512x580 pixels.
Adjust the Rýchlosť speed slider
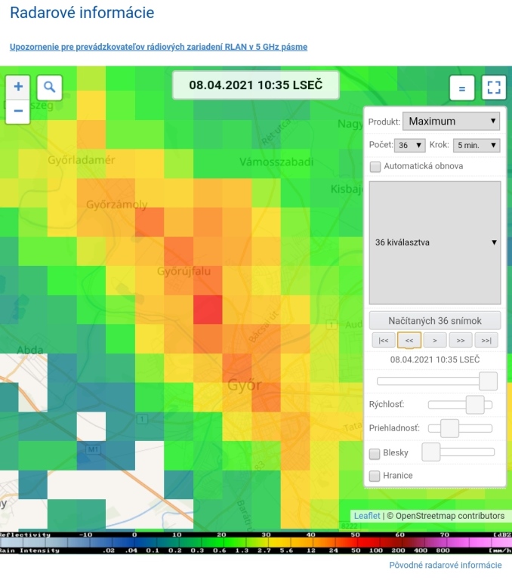(475, 405)
